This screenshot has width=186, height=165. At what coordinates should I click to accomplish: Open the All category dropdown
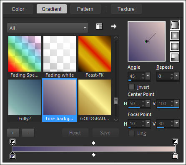pyautogui.click(x=48, y=28)
